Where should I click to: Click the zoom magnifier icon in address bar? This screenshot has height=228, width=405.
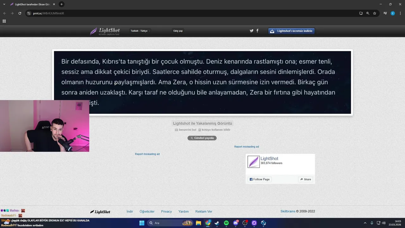coord(368,13)
